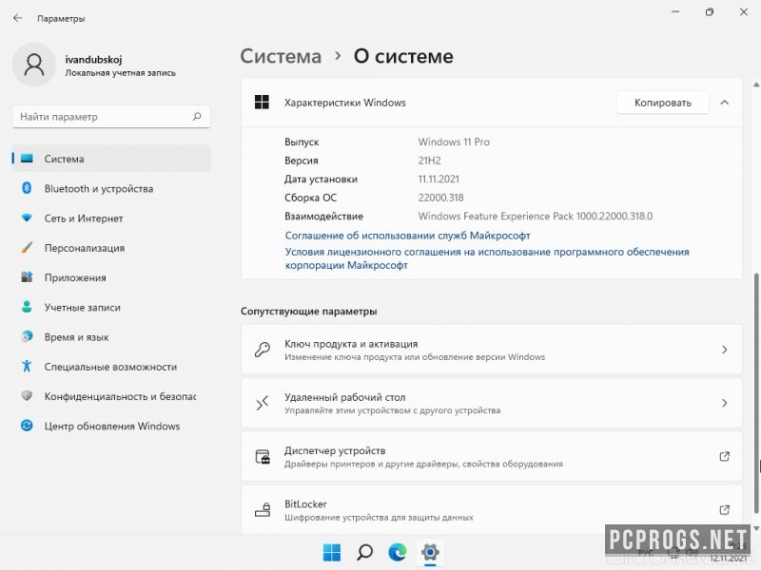Viewport: 761px width, 570px height.
Task: Expand Ключ продукта и активация chevron
Action: tap(725, 350)
